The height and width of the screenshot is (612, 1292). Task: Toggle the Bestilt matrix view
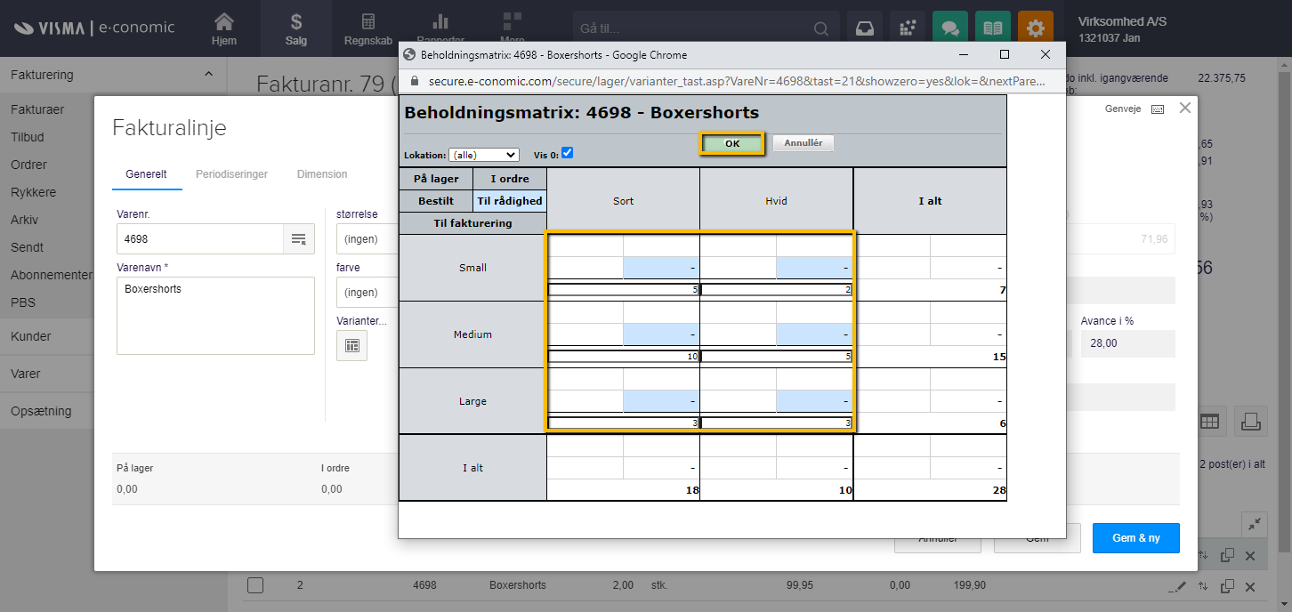[x=436, y=201]
